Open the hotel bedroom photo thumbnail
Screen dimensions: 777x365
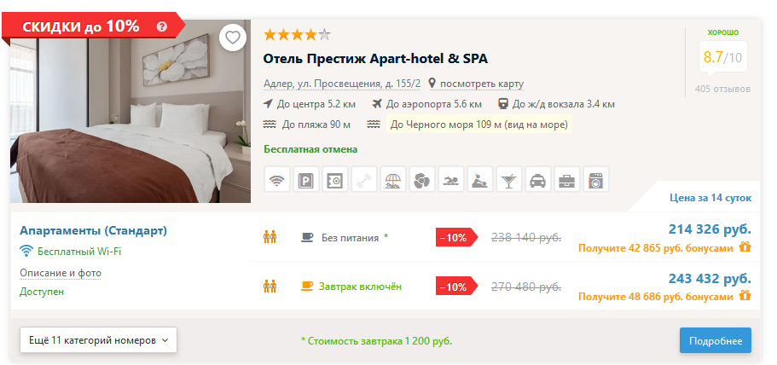(130, 112)
